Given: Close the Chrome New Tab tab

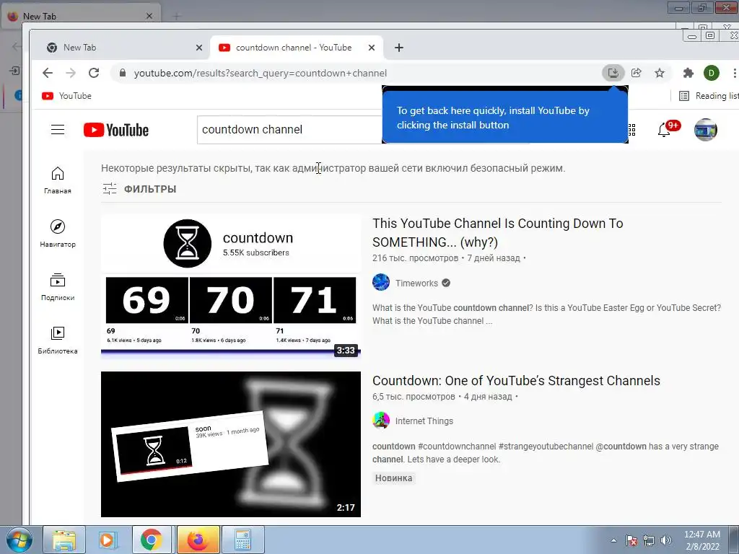Looking at the screenshot, I should tap(199, 48).
